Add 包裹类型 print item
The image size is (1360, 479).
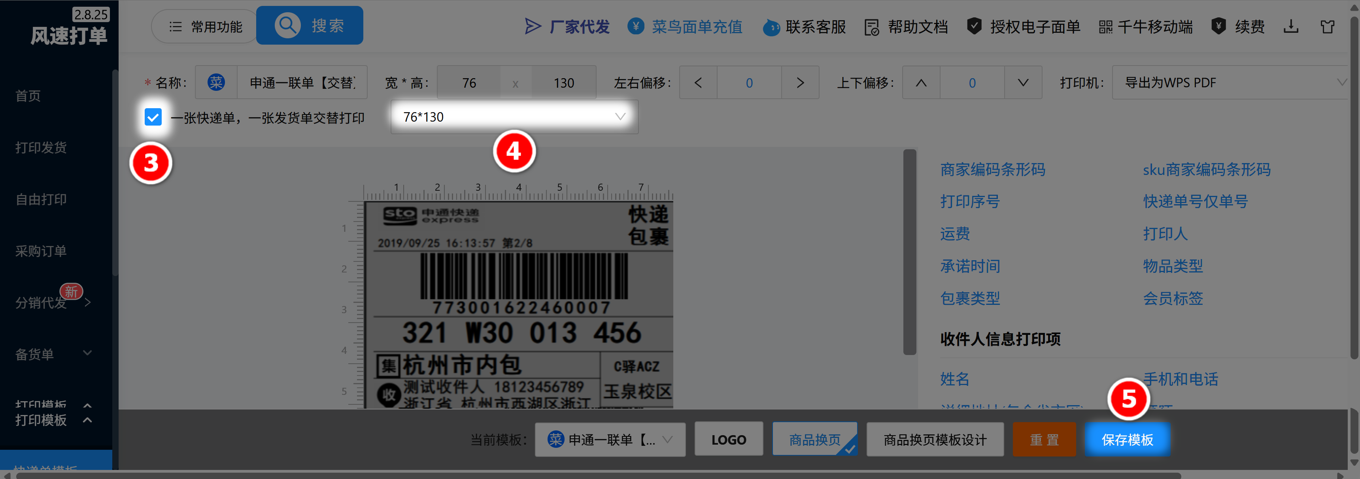970,298
